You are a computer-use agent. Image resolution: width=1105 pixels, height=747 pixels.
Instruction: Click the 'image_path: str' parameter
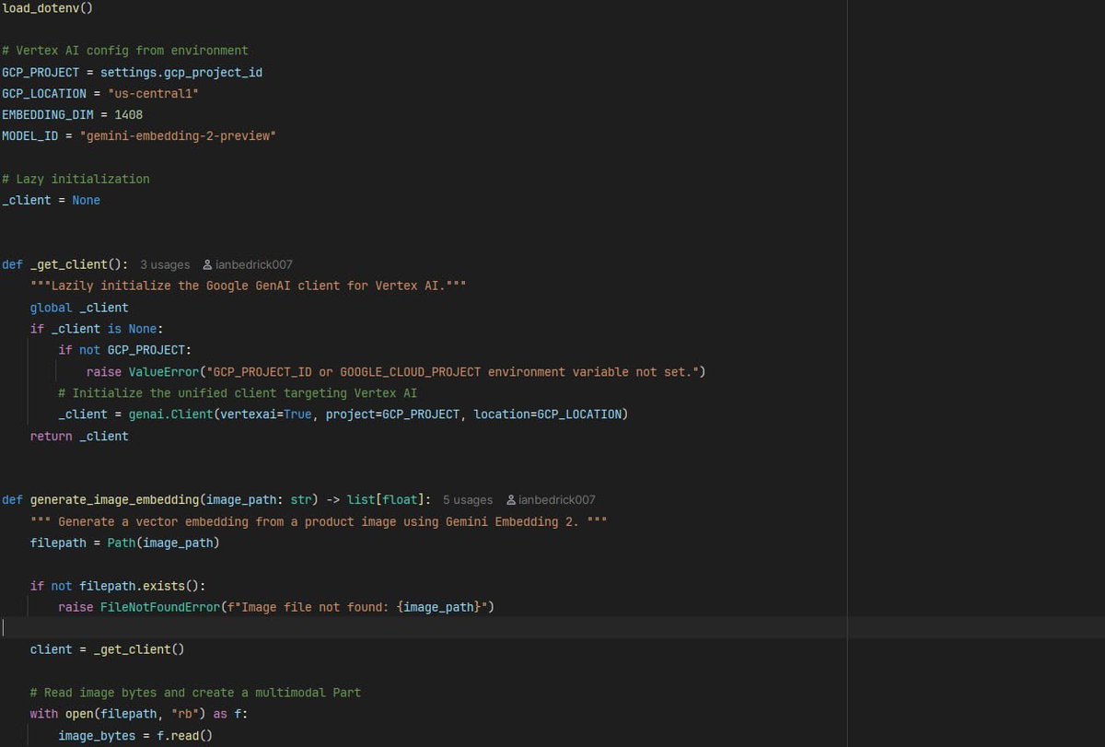click(x=259, y=500)
